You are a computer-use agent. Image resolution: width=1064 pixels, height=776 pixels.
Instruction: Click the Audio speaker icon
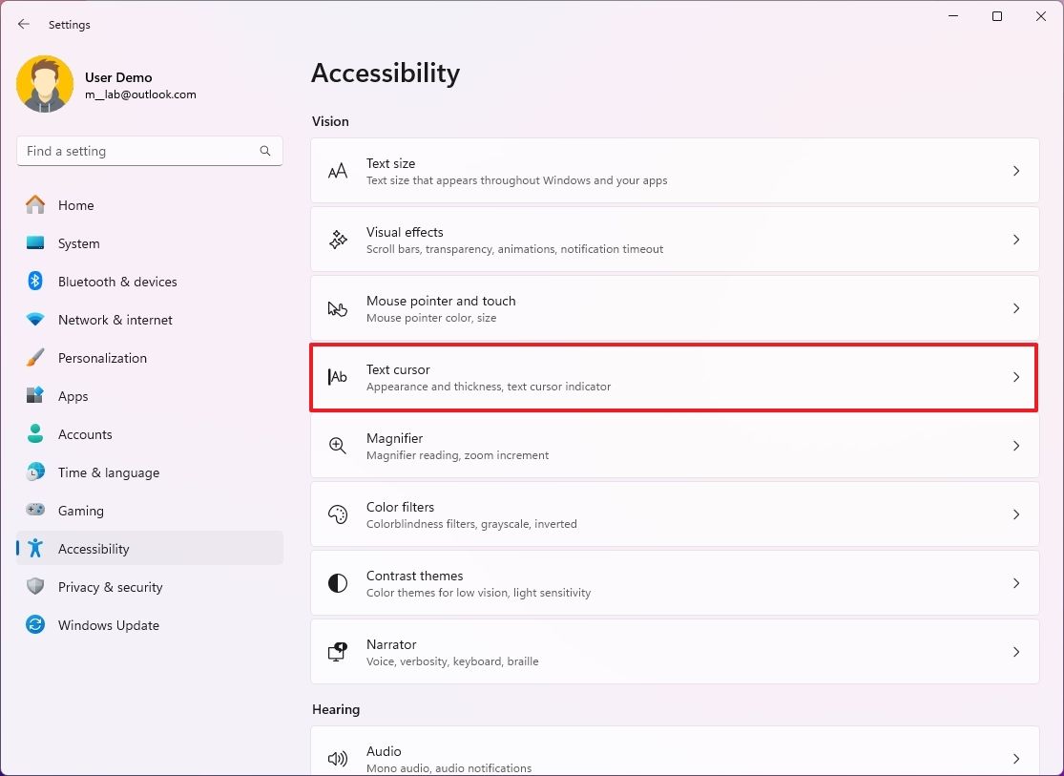click(338, 759)
